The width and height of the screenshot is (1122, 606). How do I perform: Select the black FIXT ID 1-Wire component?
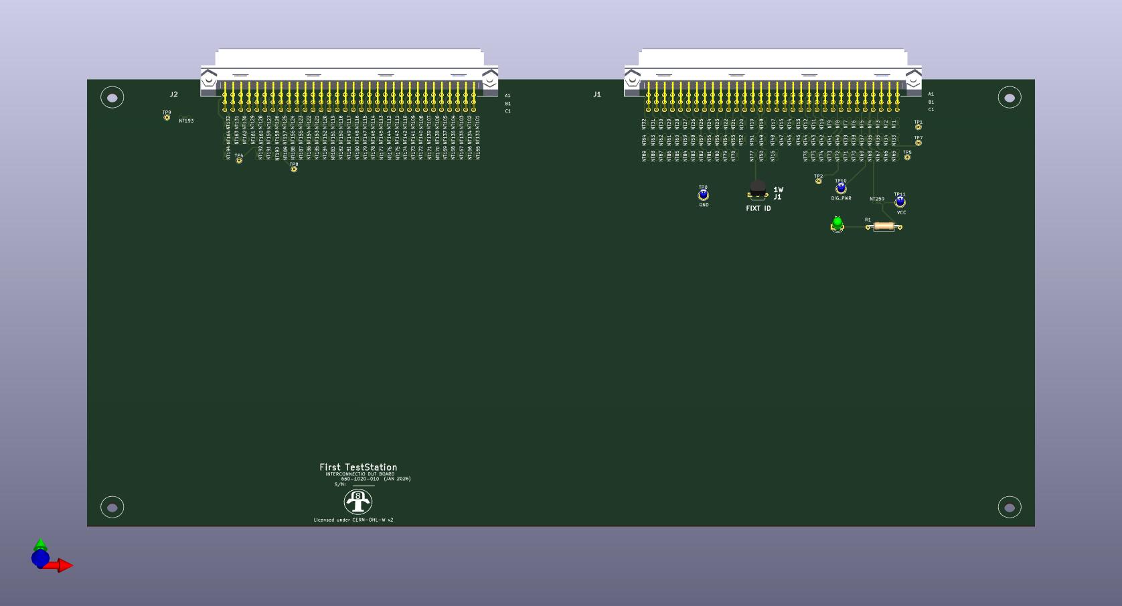[758, 190]
